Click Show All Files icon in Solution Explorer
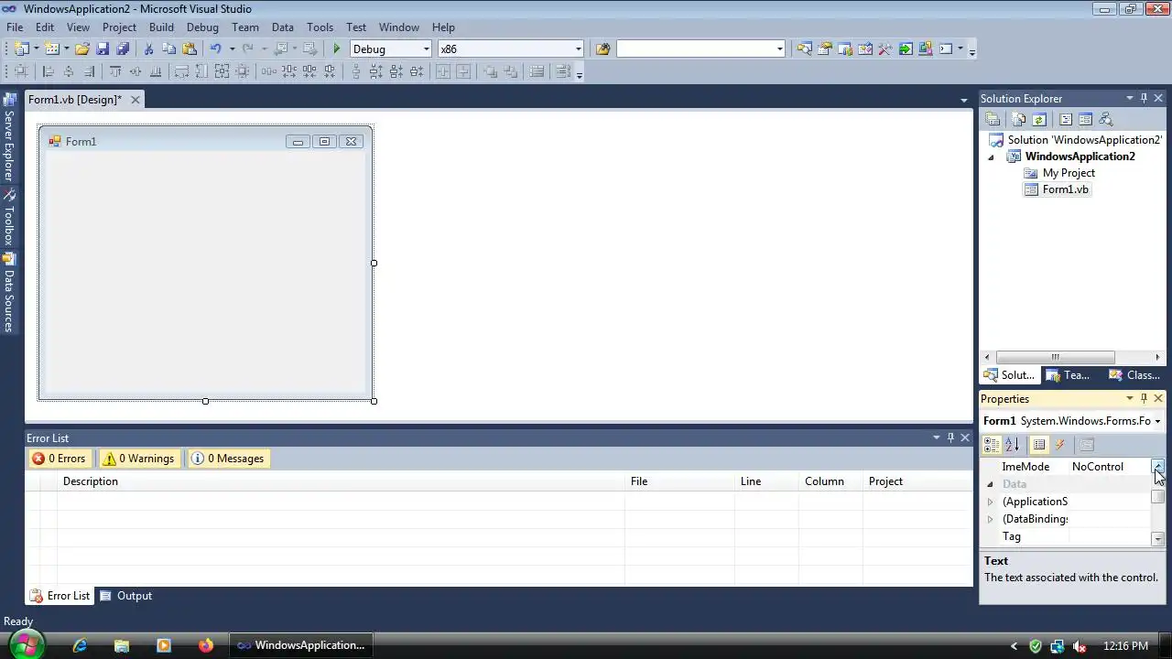This screenshot has height=659, width=1172. pos(1018,119)
